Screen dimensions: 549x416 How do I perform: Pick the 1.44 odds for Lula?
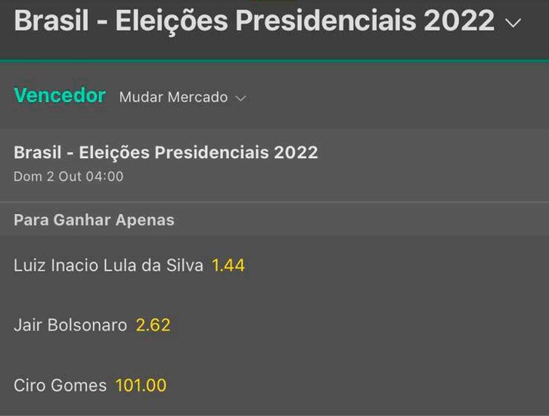[x=228, y=265]
